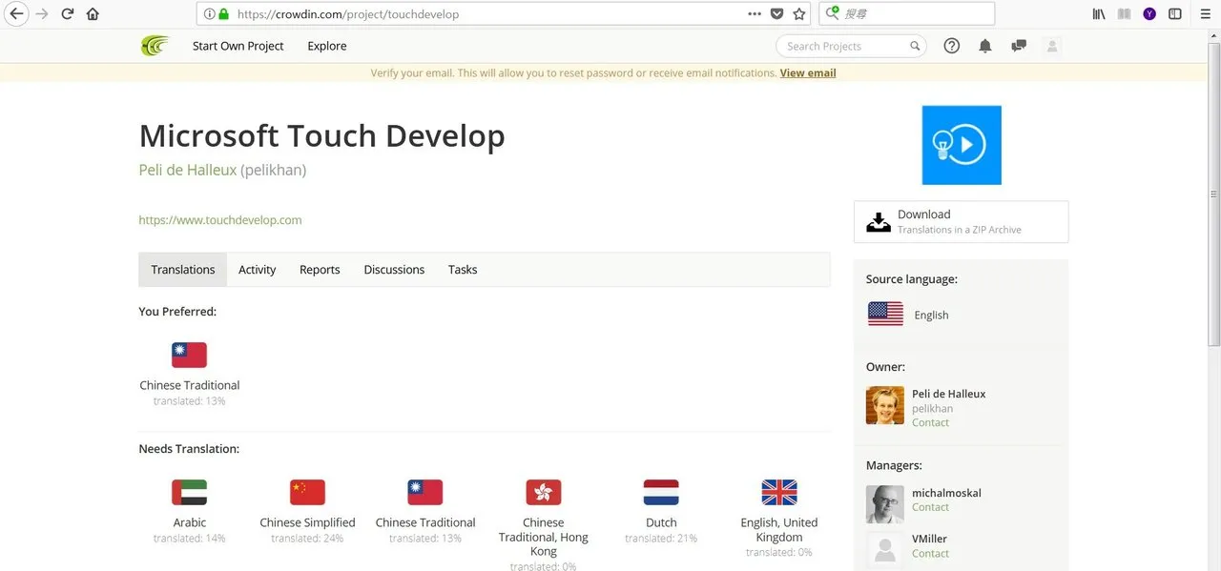Click the Taiwan flag under You Preferred
This screenshot has height=571, width=1221.
(x=189, y=355)
